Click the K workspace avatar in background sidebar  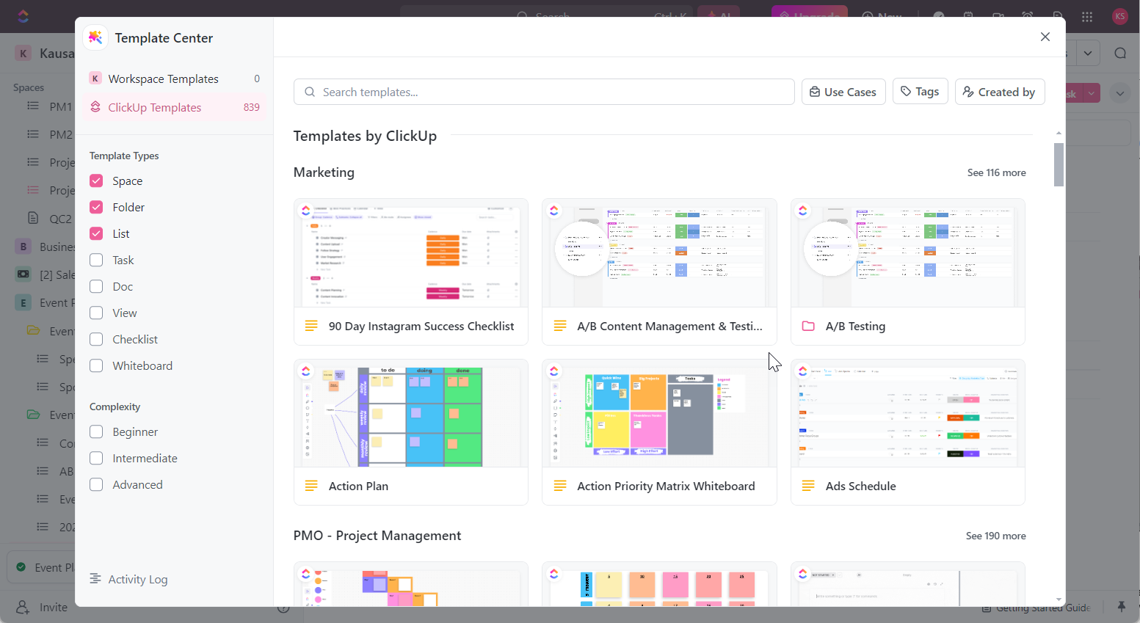click(x=23, y=53)
